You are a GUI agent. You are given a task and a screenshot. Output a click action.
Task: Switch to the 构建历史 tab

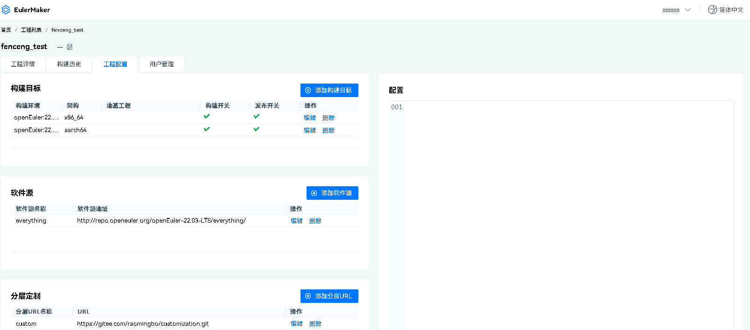click(x=69, y=64)
